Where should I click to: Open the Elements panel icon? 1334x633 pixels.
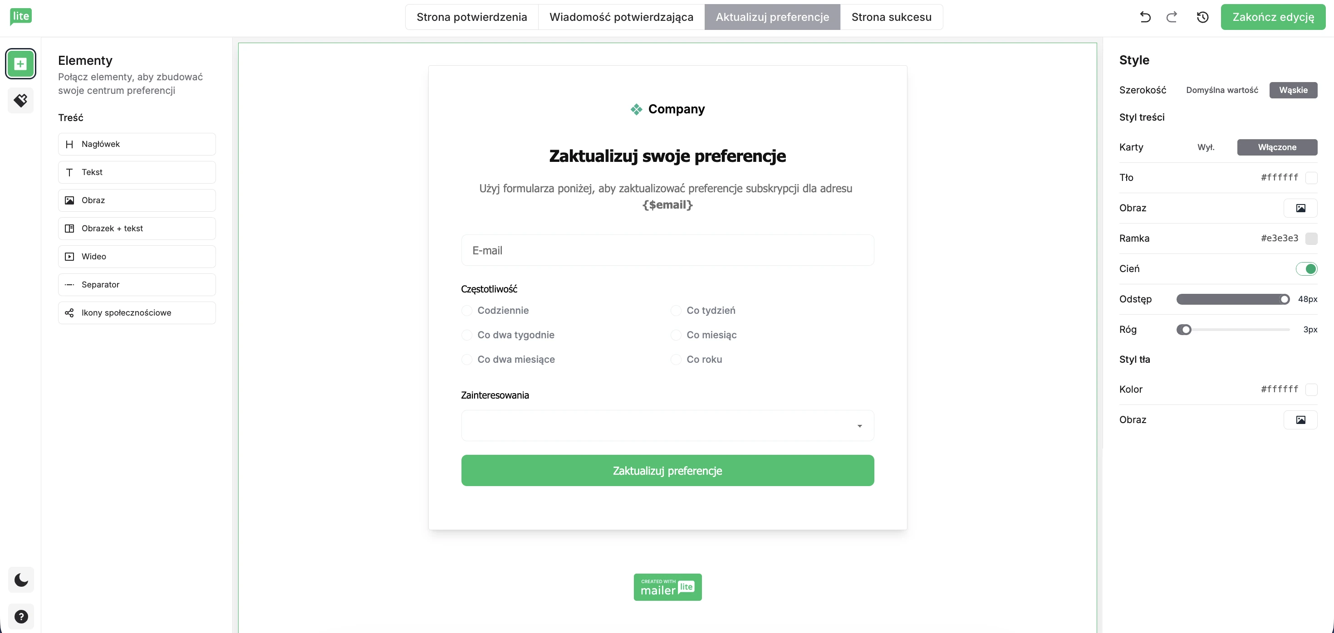pos(21,63)
